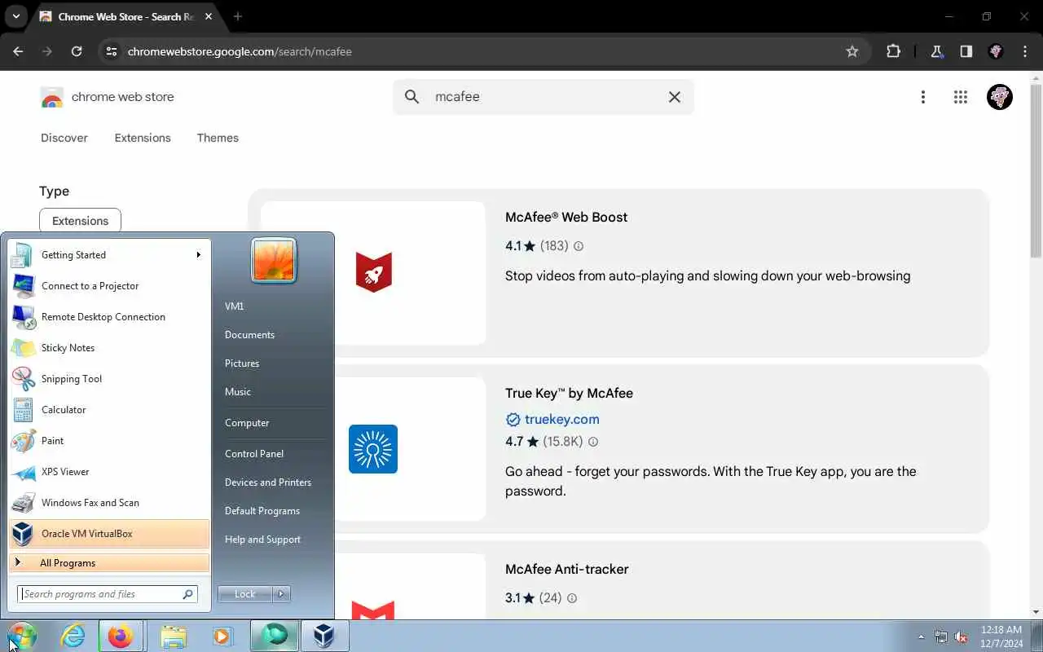Open XPS Viewer
The image size is (1043, 652).
click(x=109, y=472)
